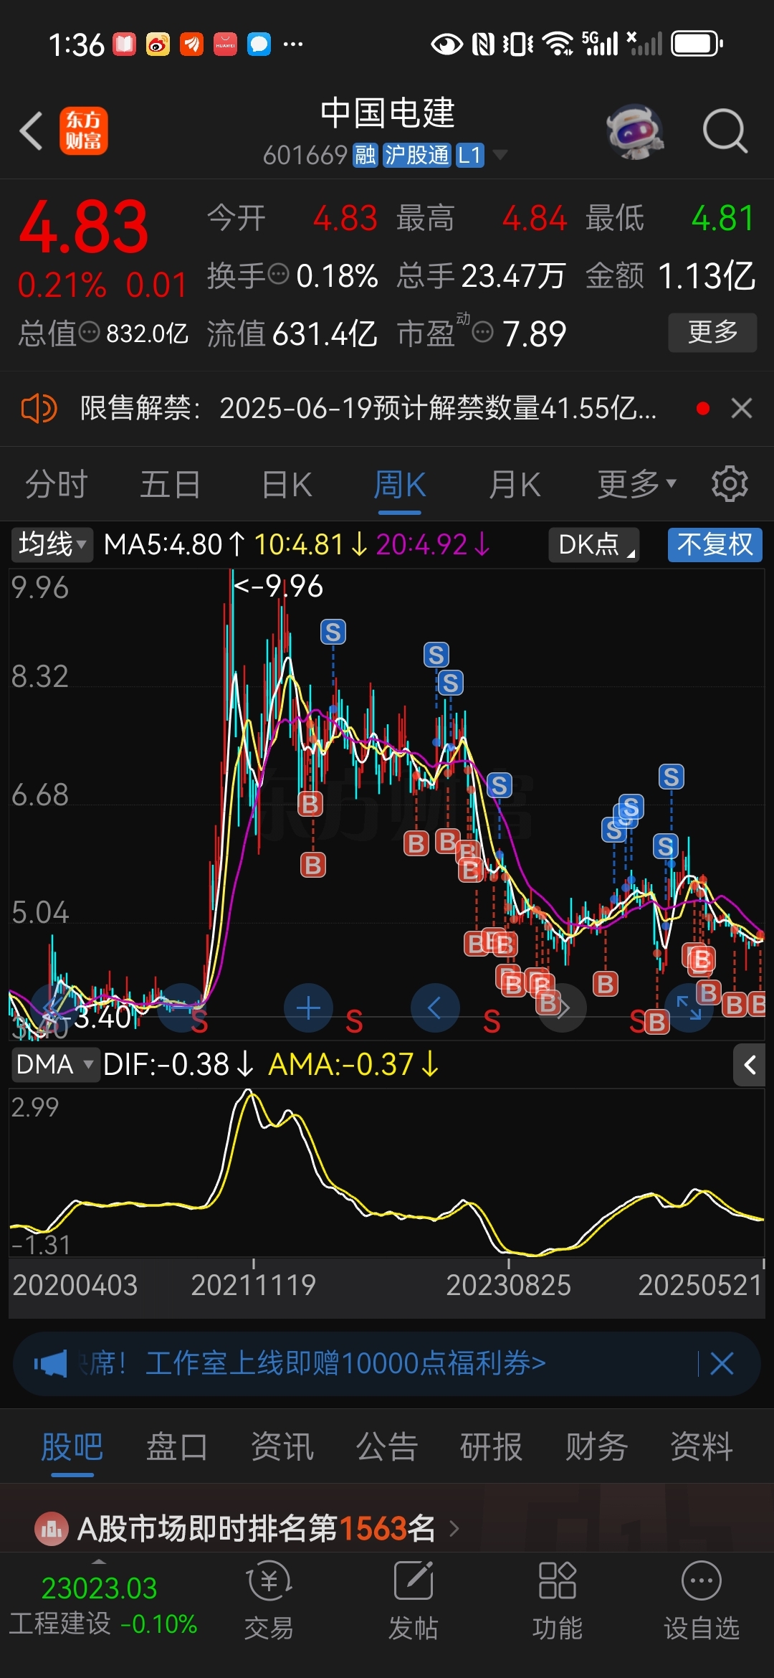Viewport: 774px width, 1678px height.
Task: Expand 更多 chart period dropdown
Action: (637, 484)
